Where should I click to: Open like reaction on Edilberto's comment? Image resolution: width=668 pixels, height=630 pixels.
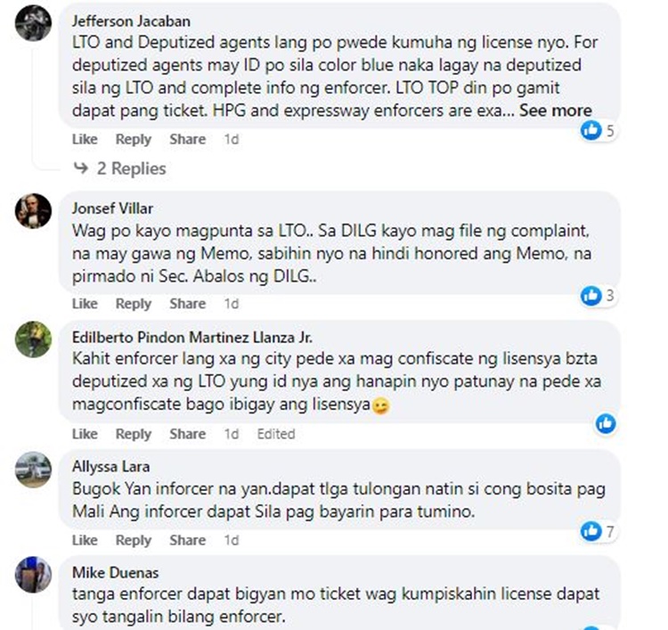[x=606, y=423]
